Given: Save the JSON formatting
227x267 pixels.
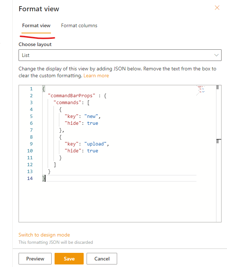Looking at the screenshot, I should click(x=69, y=259).
